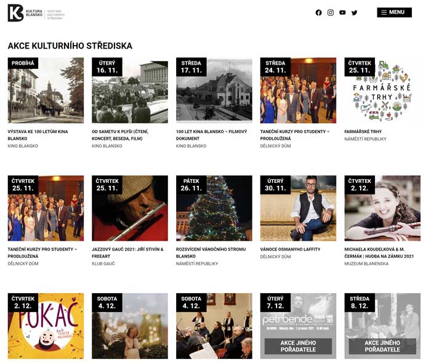Click the Klub Gauč venue text

pyautogui.click(x=103, y=263)
